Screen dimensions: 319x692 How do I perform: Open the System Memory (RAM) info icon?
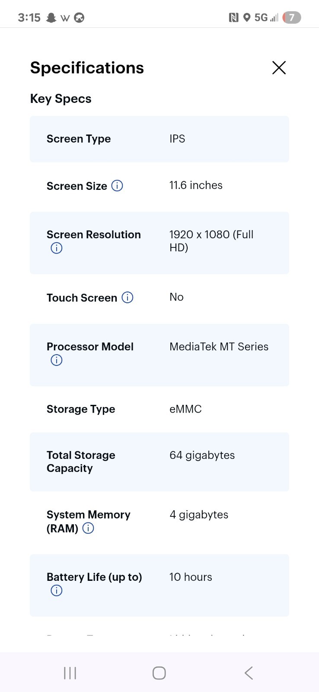pos(88,528)
